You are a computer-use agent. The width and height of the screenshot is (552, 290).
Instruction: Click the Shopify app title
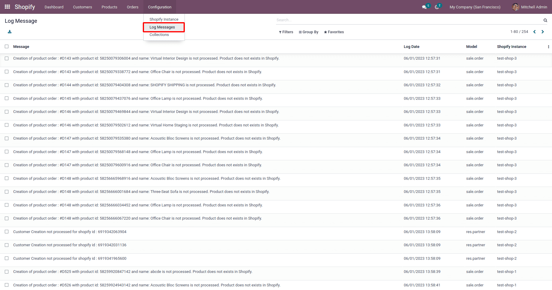coord(25,7)
